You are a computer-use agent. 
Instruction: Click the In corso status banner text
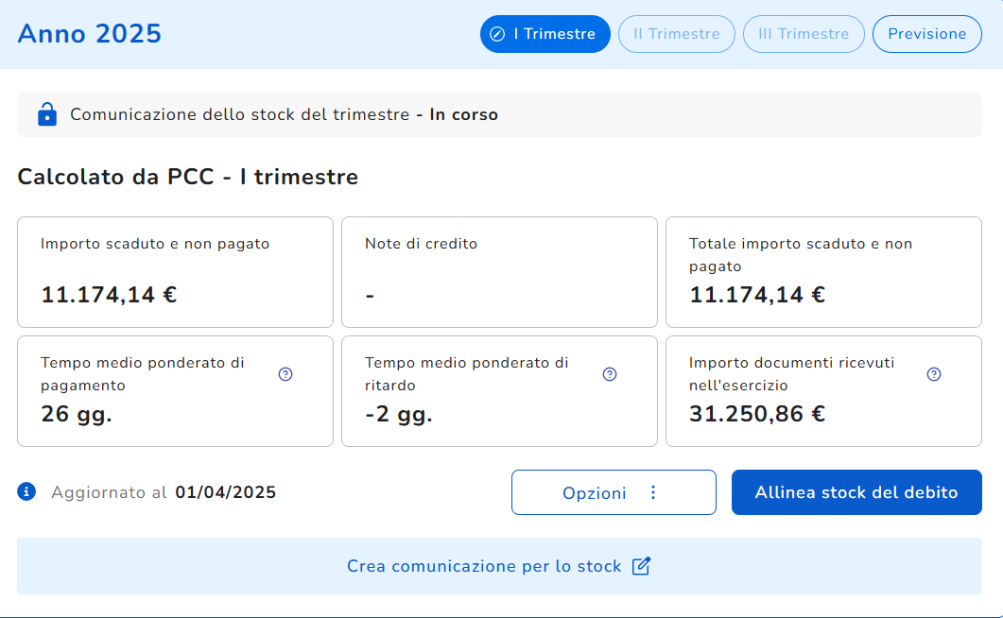(x=463, y=114)
